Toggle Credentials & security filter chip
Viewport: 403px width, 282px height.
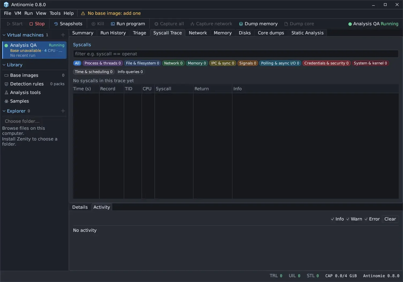(x=326, y=63)
